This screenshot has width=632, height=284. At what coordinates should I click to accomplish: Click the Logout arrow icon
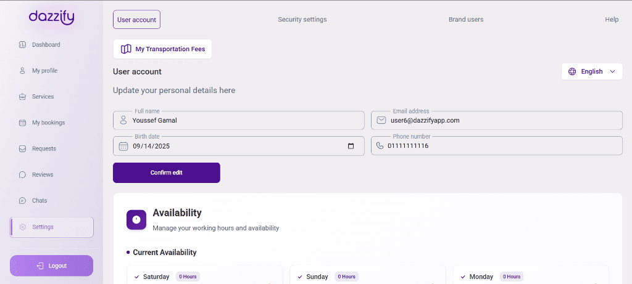[x=40, y=266]
